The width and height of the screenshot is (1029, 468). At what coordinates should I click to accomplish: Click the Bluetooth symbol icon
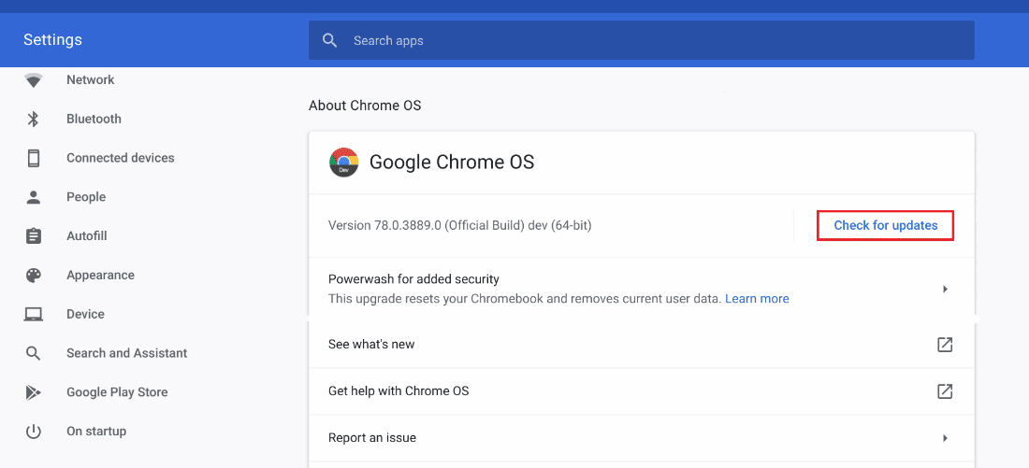[34, 120]
